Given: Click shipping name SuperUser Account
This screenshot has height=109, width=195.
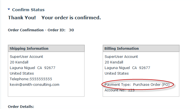Looking at the screenshot, I should pos(26,57).
